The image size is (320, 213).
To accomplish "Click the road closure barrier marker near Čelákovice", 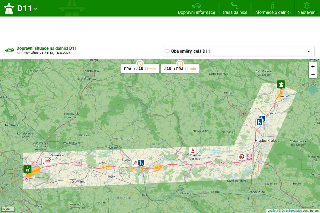I will tap(48, 161).
